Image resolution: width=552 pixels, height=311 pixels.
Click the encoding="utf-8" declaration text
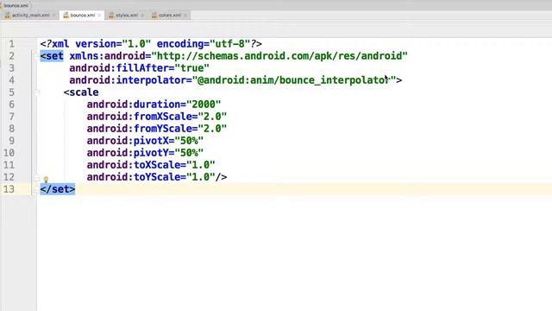coord(204,44)
